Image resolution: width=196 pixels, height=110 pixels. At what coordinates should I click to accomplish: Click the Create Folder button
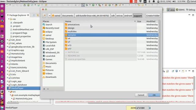click(x=153, y=16)
